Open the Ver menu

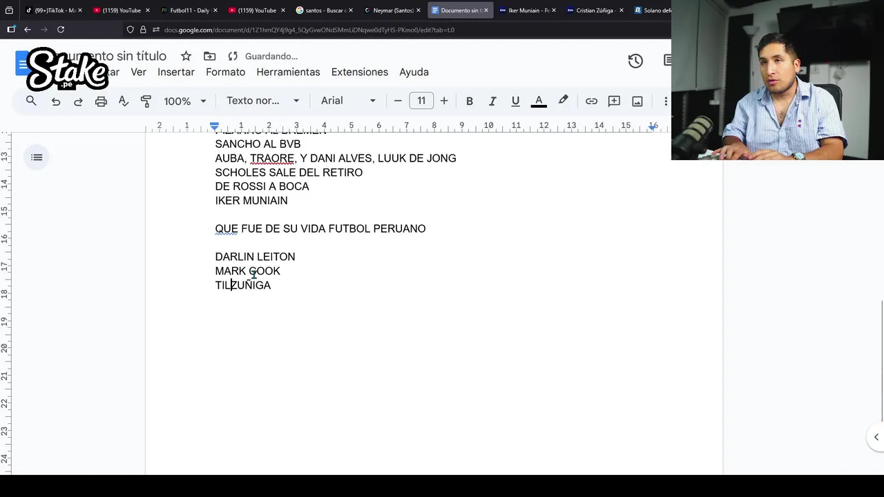pos(138,72)
